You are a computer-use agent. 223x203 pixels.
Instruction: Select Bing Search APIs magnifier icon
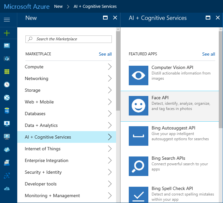(139, 166)
